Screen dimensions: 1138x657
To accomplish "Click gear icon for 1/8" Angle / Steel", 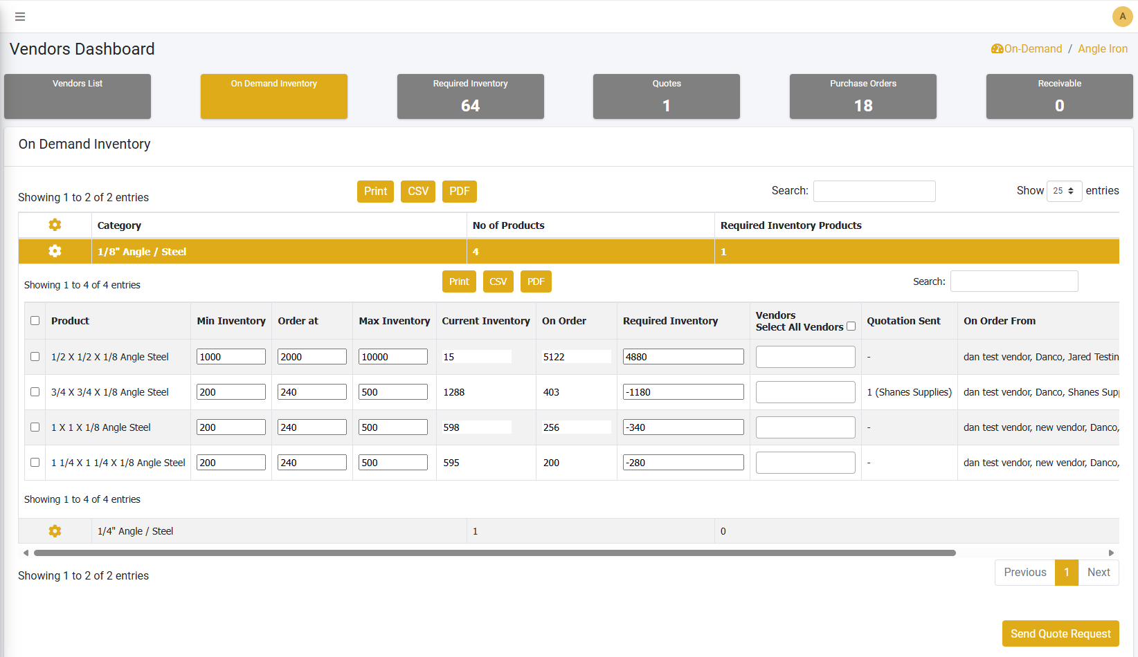I will coord(55,251).
